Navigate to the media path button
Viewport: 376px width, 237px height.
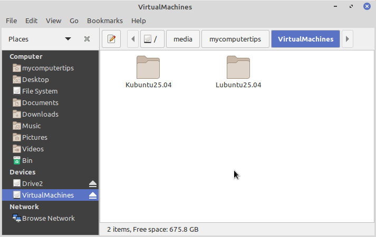pos(183,39)
